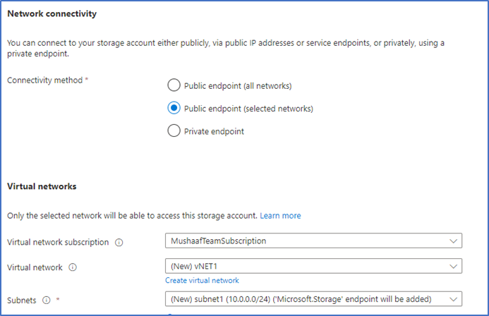
Task: Click the Subnets field label
Action: (21, 300)
